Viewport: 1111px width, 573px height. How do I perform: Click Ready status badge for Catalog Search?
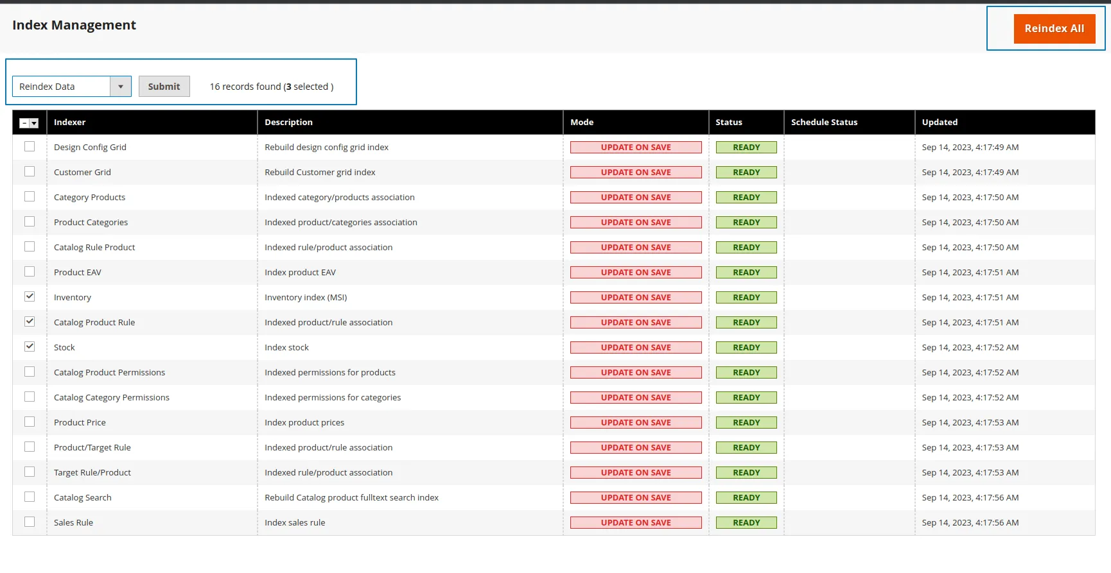click(746, 498)
